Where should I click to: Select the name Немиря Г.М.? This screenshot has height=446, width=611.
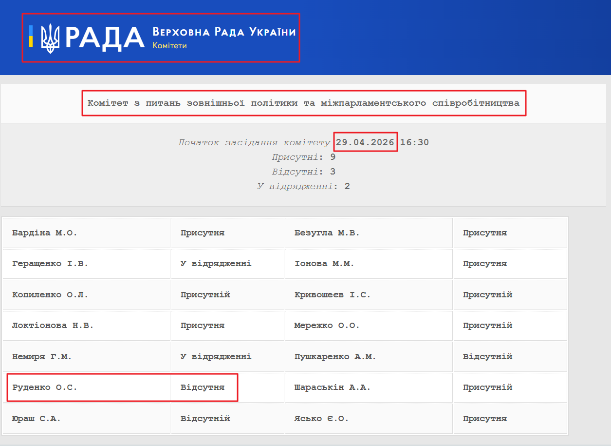[x=42, y=357]
